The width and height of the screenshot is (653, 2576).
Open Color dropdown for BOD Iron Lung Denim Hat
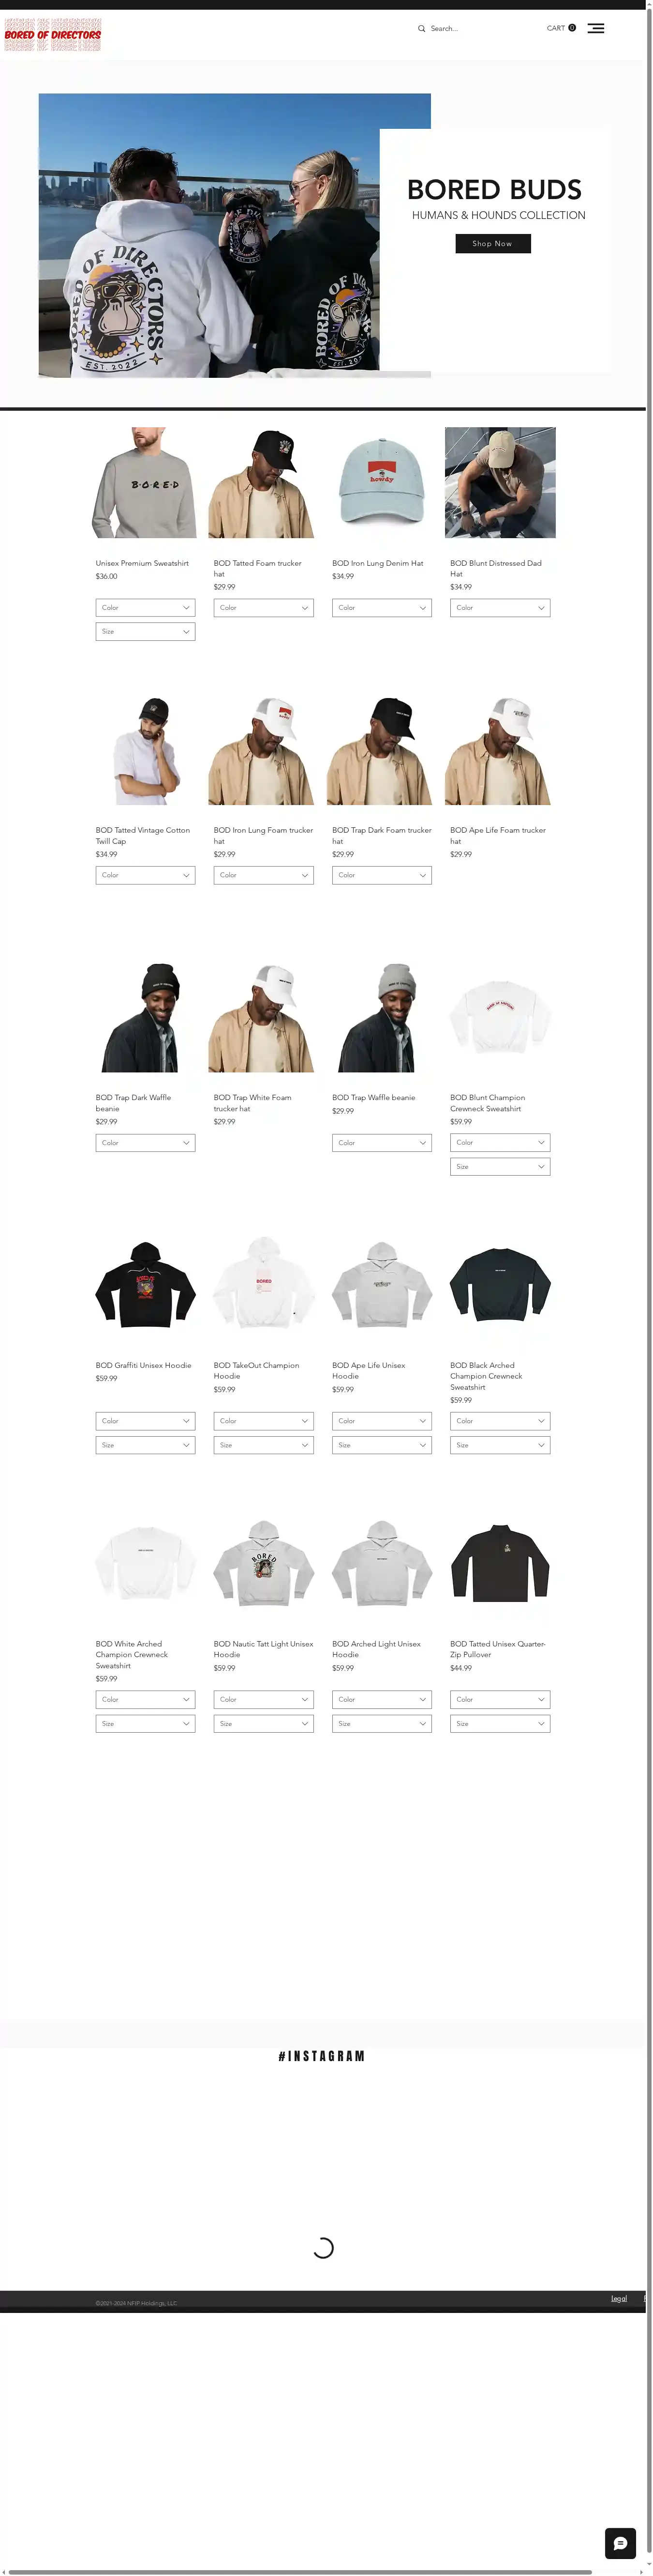click(383, 608)
